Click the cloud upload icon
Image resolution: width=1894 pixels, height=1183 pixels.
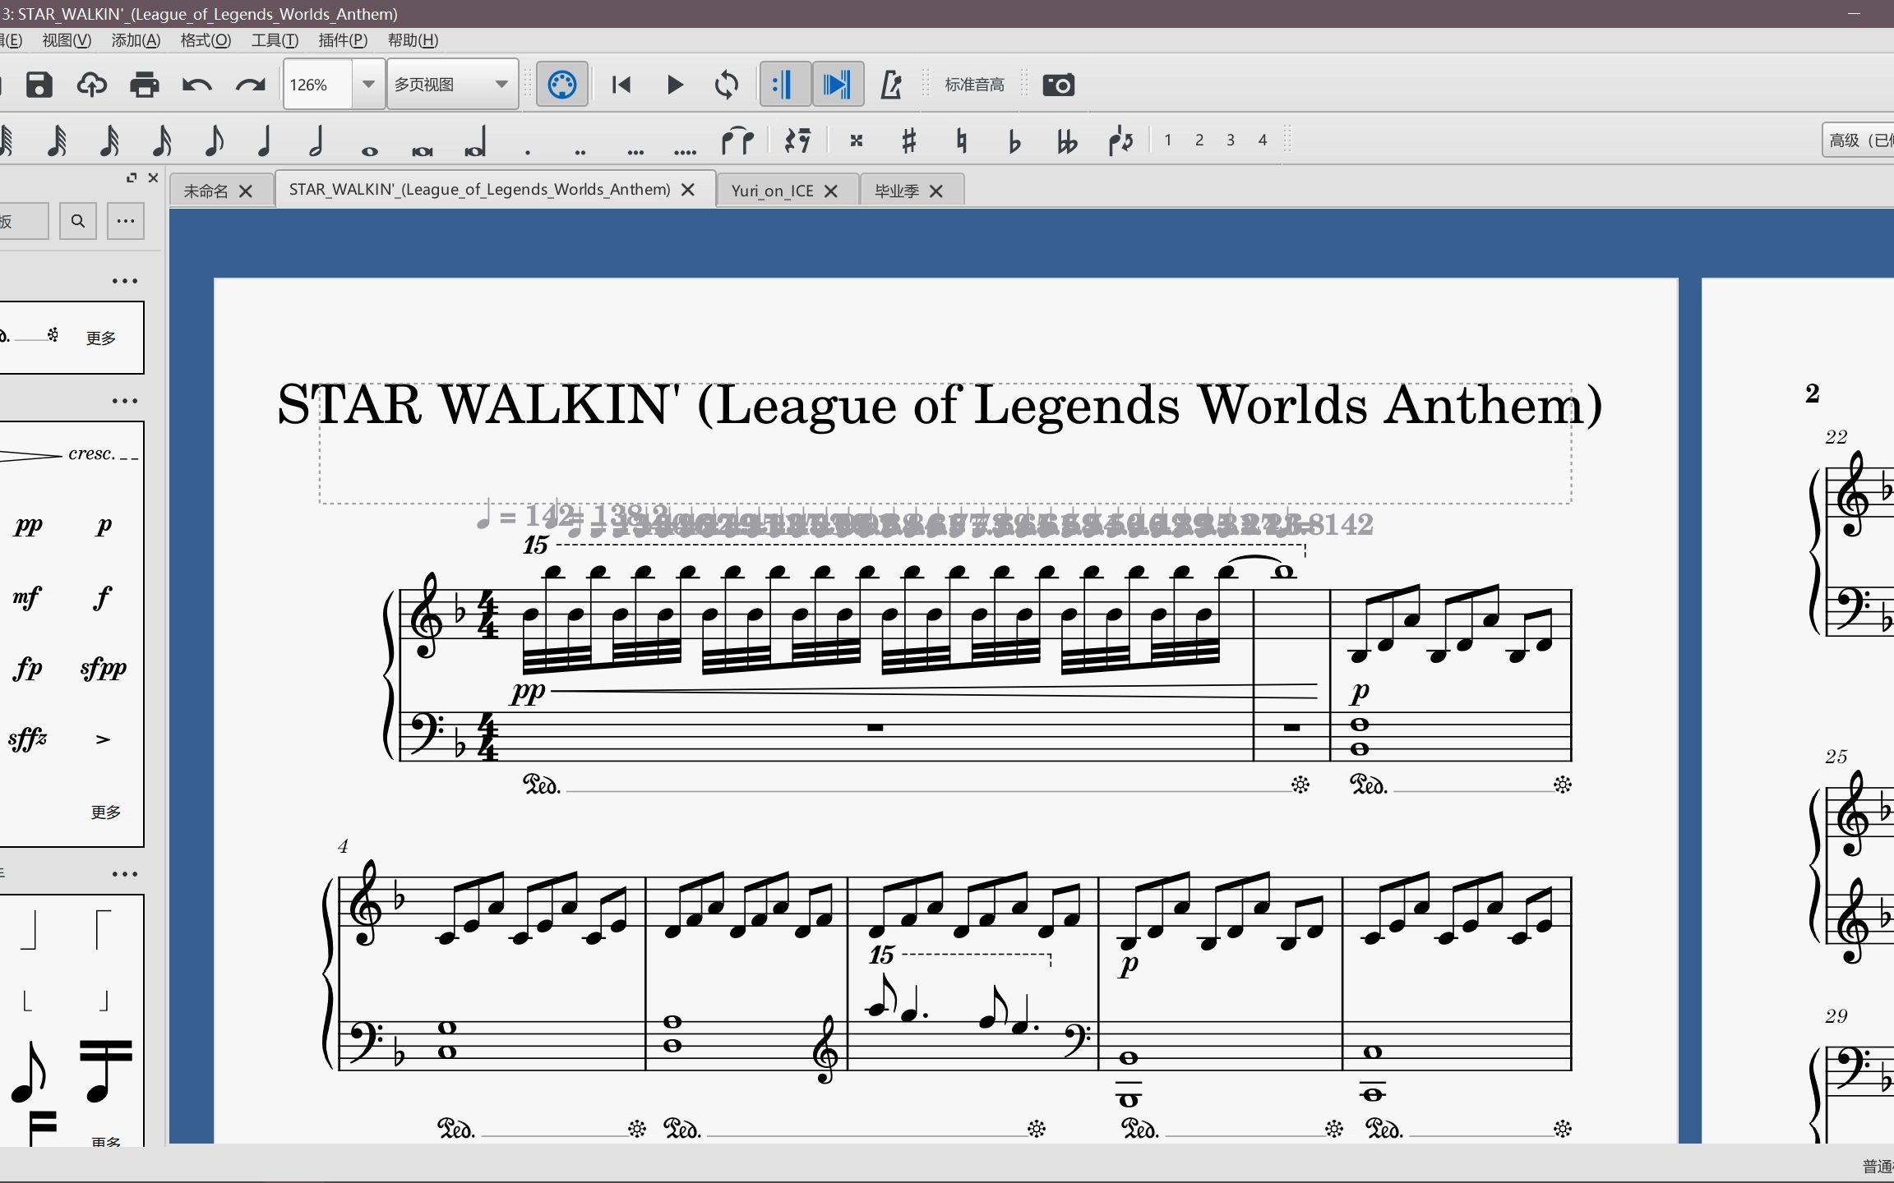[x=91, y=85]
